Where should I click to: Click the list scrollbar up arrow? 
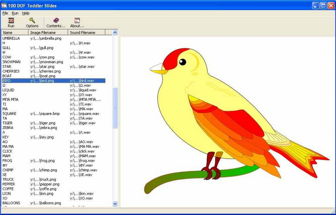click(115, 33)
